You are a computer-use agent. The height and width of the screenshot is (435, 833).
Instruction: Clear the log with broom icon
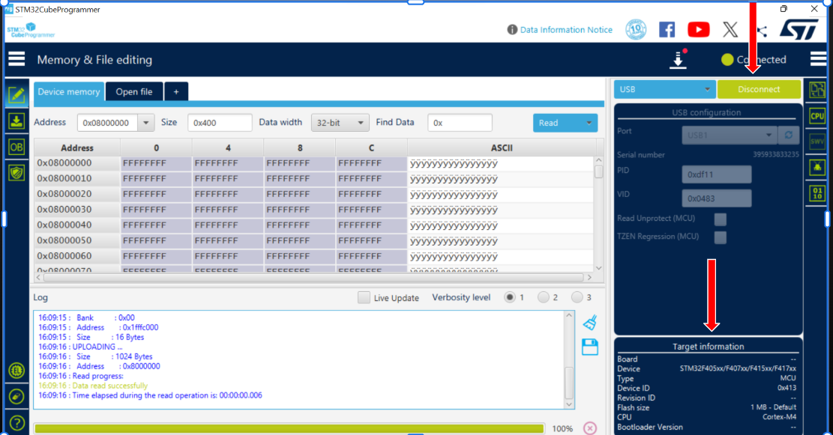[x=590, y=322]
